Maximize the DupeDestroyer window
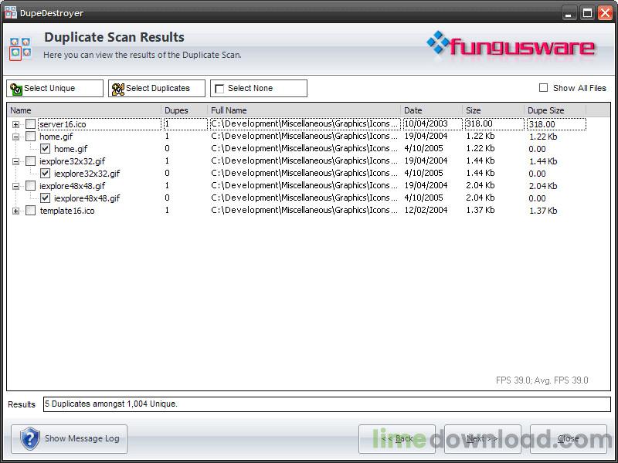The height and width of the screenshot is (463, 618). coord(588,13)
